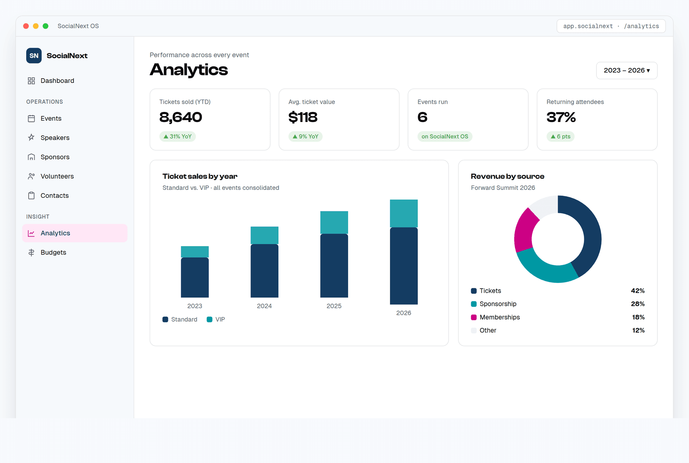Click the SN logo badge
This screenshot has width=689, height=463.
pos(34,56)
